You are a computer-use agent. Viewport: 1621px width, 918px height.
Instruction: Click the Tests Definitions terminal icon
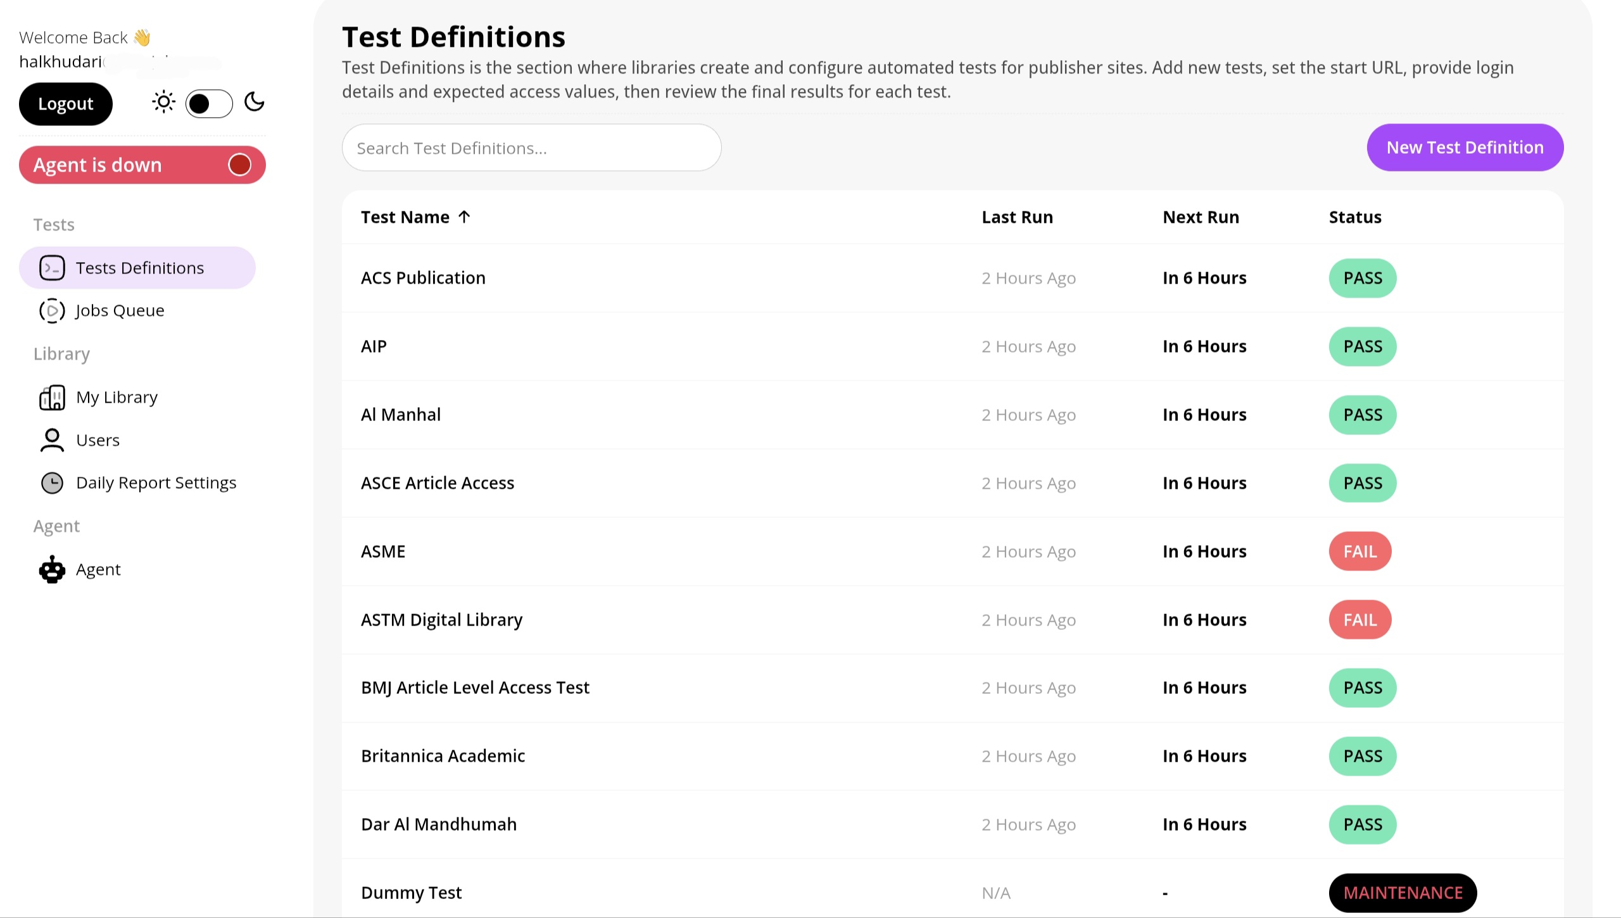click(52, 268)
